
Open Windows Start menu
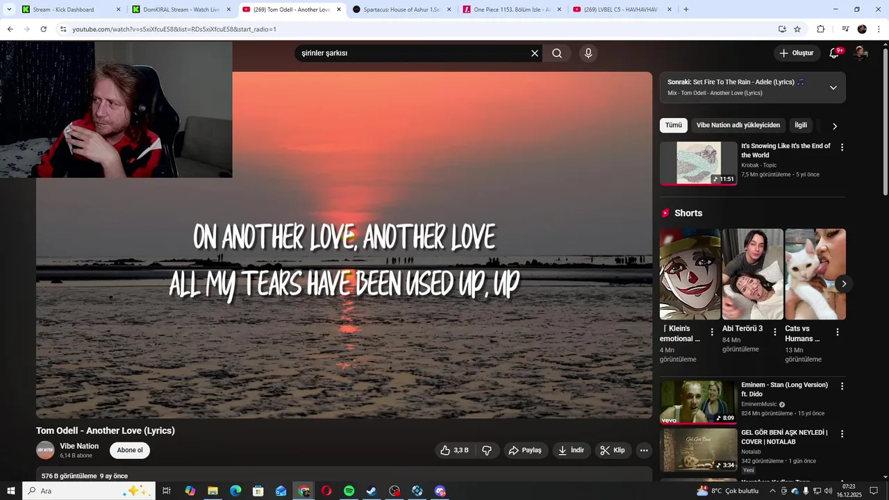pyautogui.click(x=10, y=491)
